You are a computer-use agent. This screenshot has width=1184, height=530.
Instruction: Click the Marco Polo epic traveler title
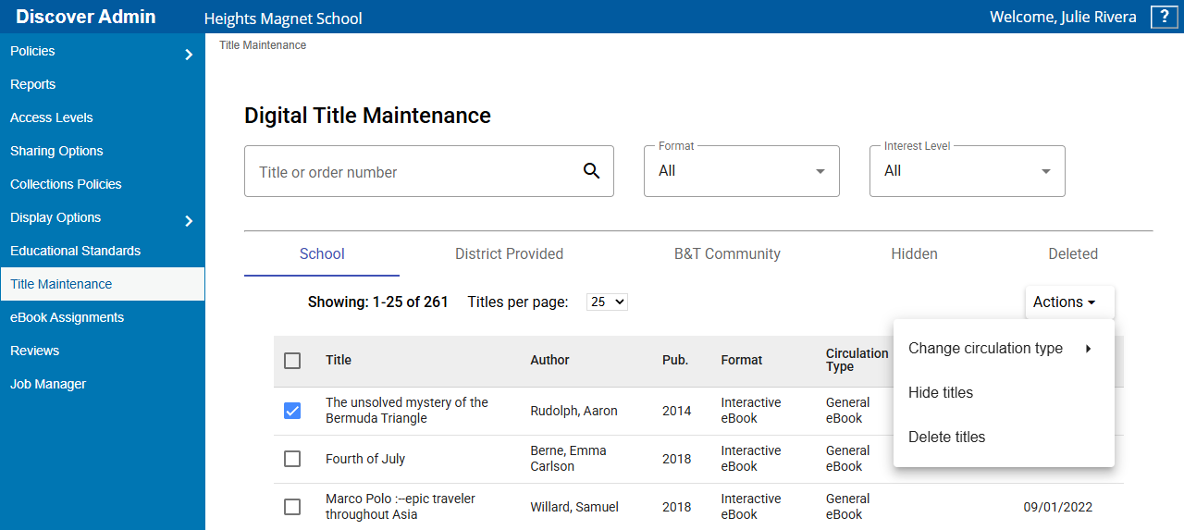pos(401,507)
